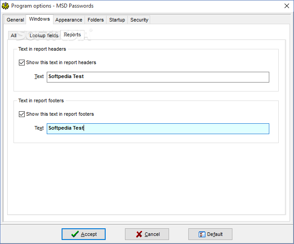Close the Program options dialog
The width and height of the screenshot is (294, 244).
click(287, 6)
